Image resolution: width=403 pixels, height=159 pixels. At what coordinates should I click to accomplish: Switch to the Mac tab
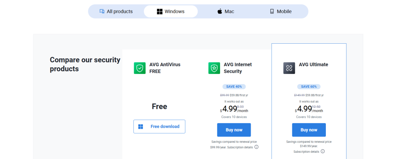(x=226, y=11)
